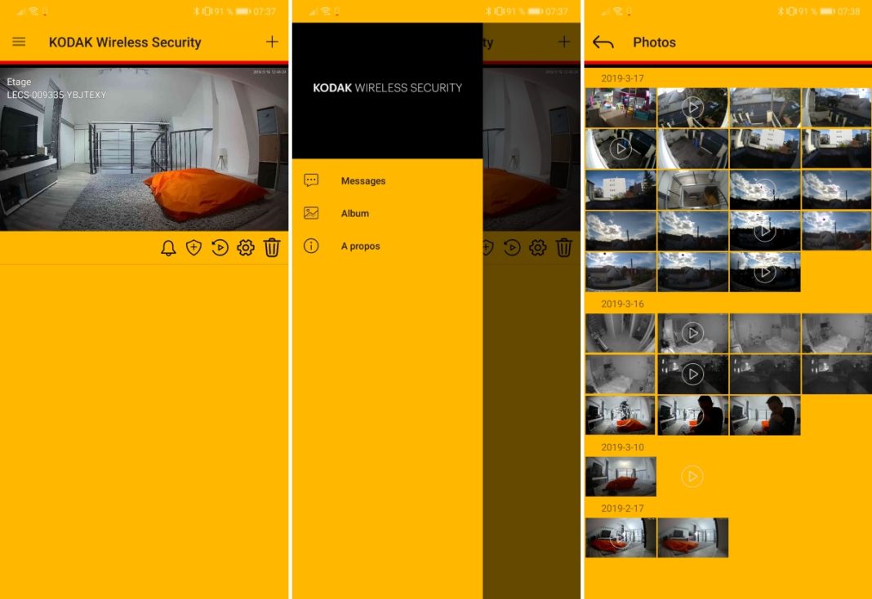Viewport: 872px width, 599px height.
Task: Open the beanbag photo under 2019-3-10
Action: click(x=621, y=477)
